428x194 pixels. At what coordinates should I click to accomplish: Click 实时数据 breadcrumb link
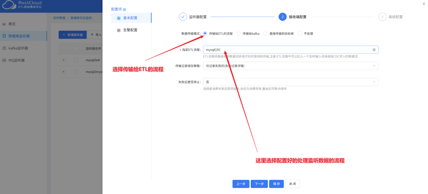coord(59,18)
